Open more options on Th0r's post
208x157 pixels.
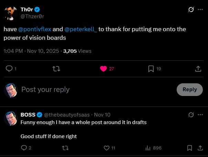(x=200, y=10)
